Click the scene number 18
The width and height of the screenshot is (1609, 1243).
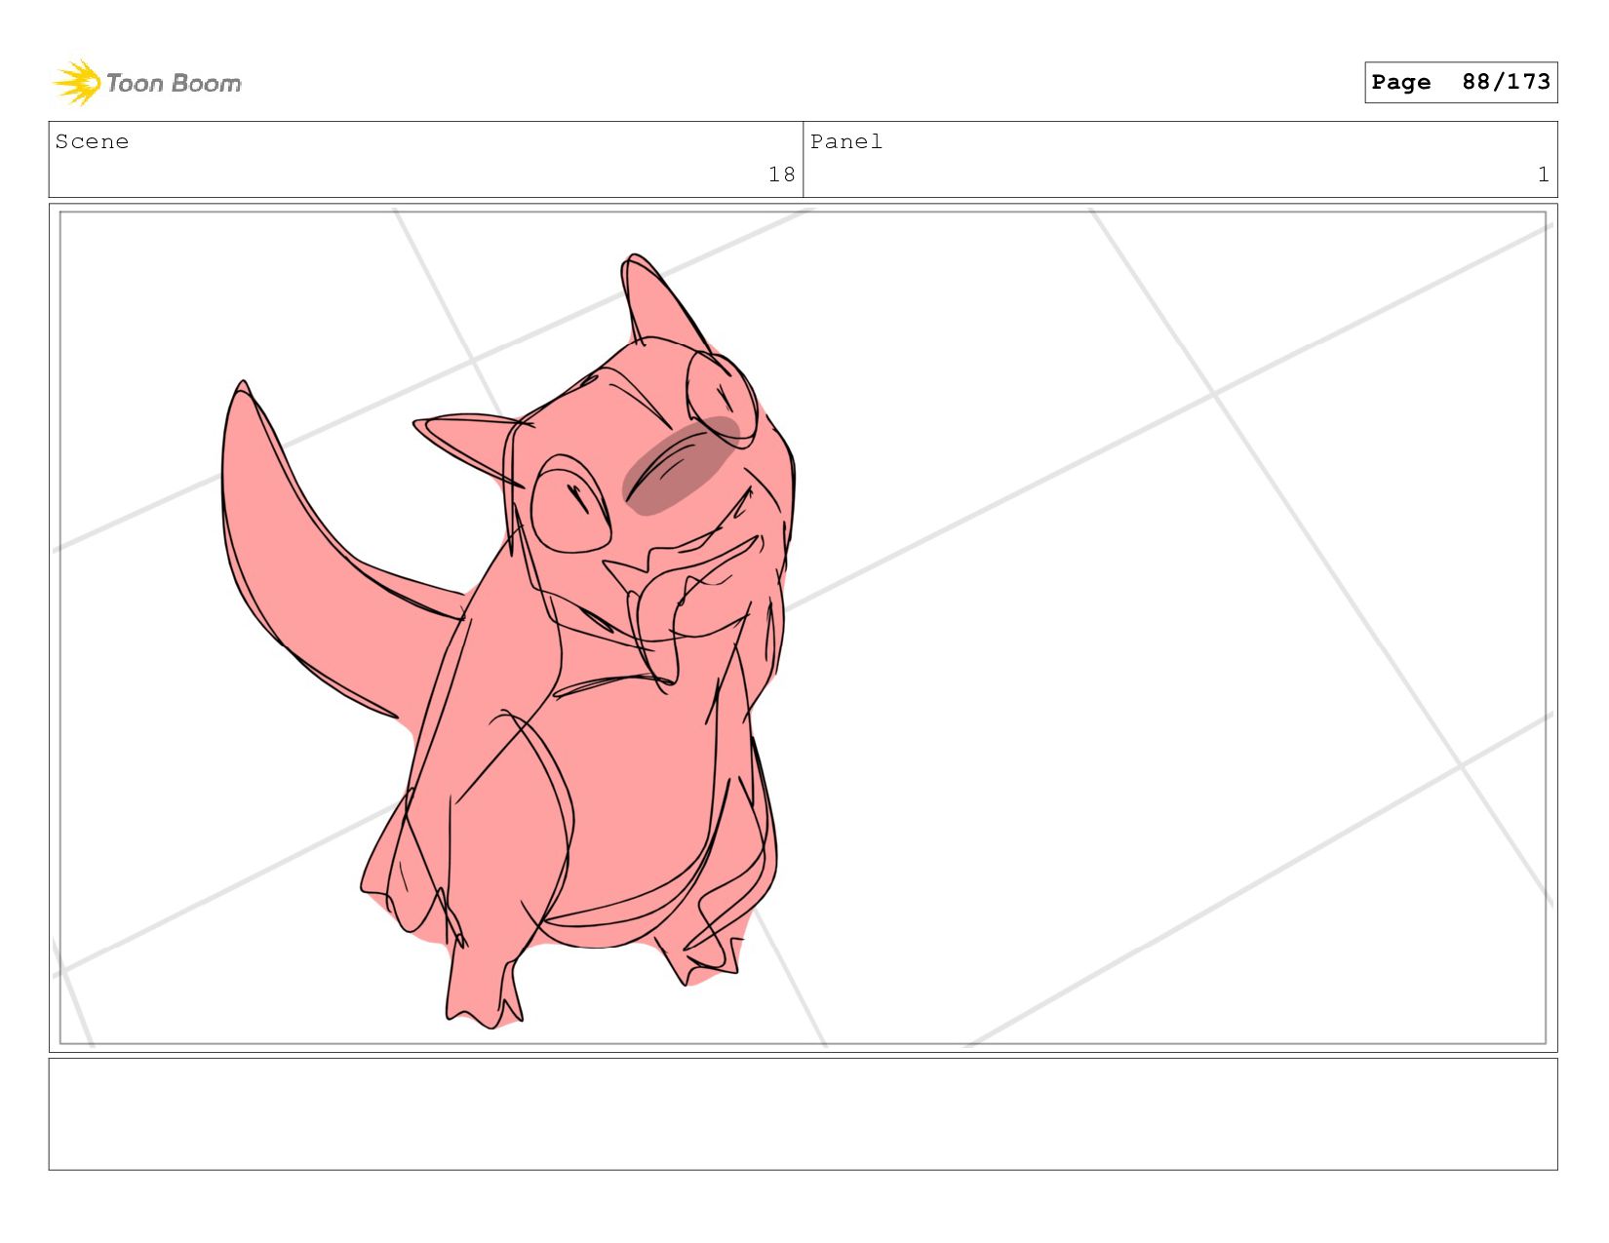coord(781,175)
